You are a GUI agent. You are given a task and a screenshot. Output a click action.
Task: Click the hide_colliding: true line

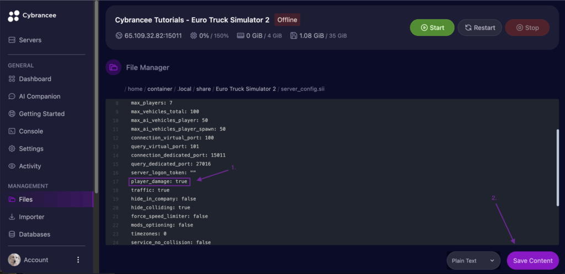[161, 208]
